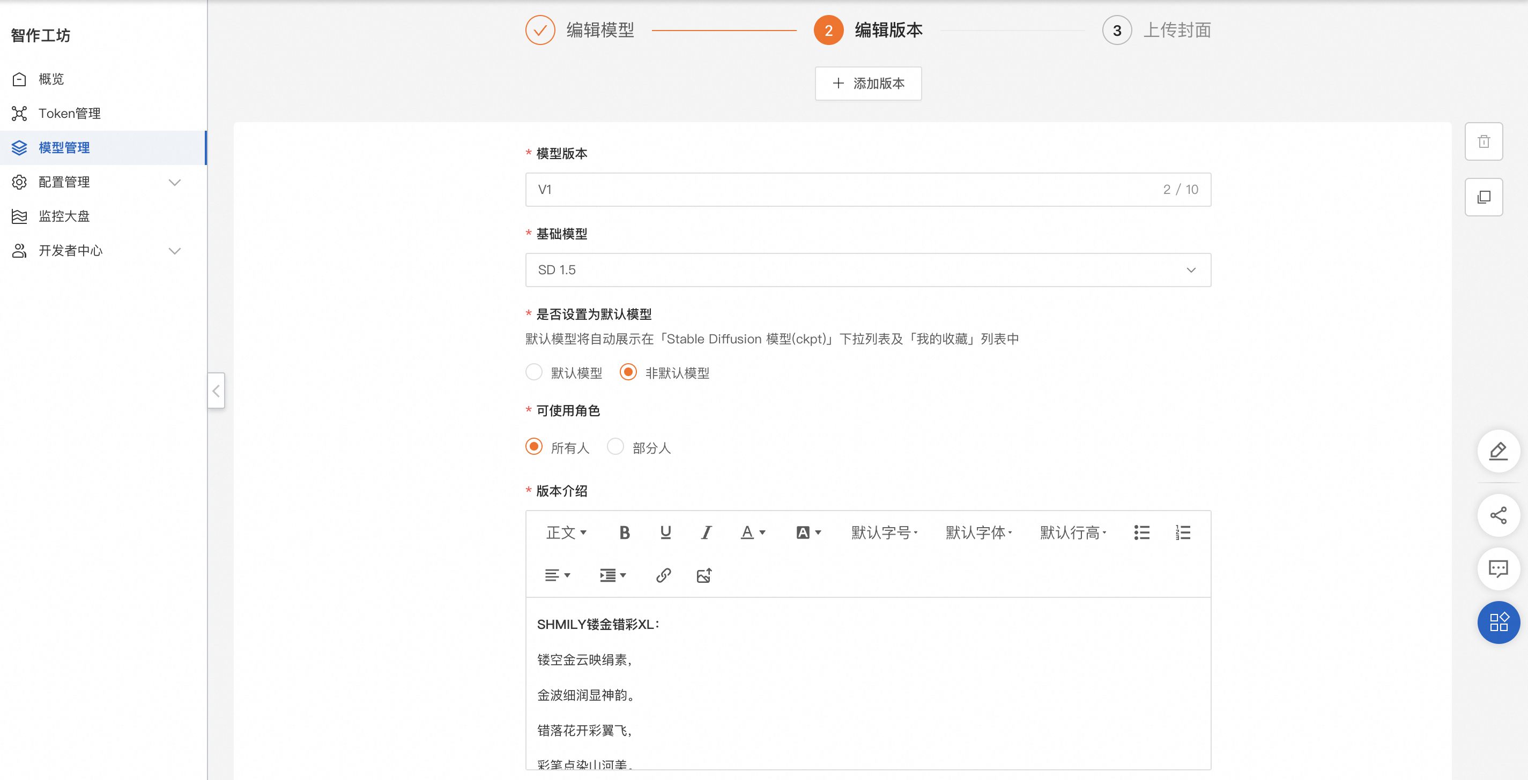Click the 智作工坊 title
The height and width of the screenshot is (780, 1528).
coord(40,35)
